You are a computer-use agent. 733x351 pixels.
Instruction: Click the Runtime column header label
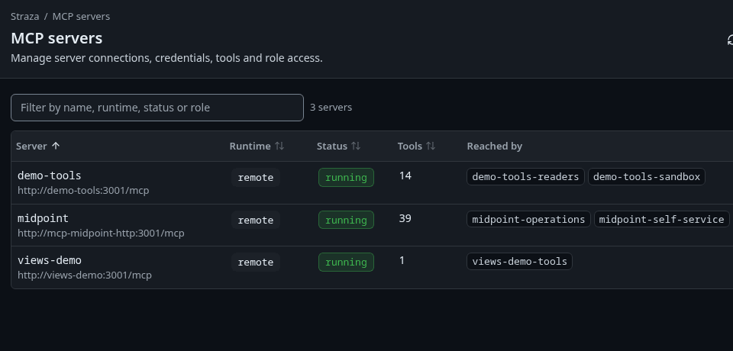[x=250, y=146]
